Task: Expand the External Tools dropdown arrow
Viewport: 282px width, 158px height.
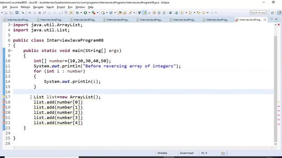Action: pos(97,13)
